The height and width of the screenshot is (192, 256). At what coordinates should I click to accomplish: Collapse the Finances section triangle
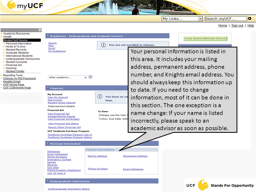tap(48, 88)
